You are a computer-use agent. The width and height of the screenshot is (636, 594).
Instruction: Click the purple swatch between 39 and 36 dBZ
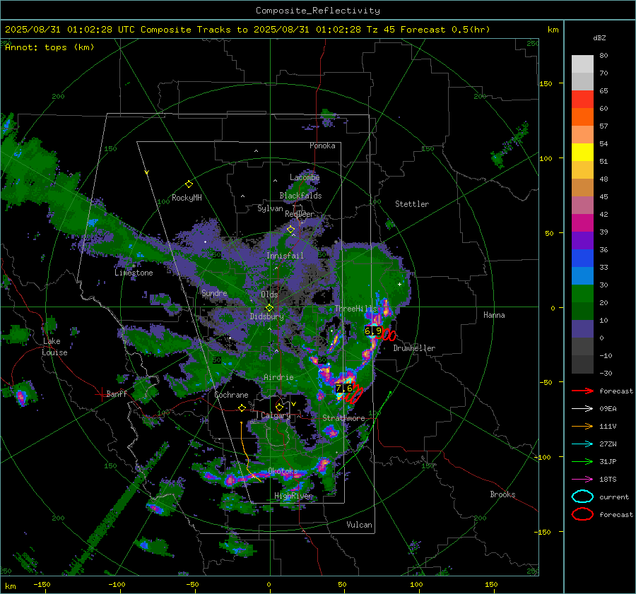[582, 241]
